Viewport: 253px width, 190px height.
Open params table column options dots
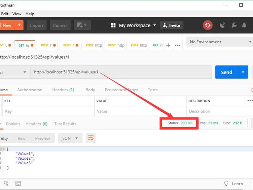(250, 101)
